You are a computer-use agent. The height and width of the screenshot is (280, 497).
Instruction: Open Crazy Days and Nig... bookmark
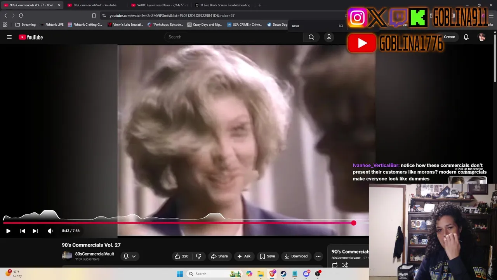pos(205,24)
